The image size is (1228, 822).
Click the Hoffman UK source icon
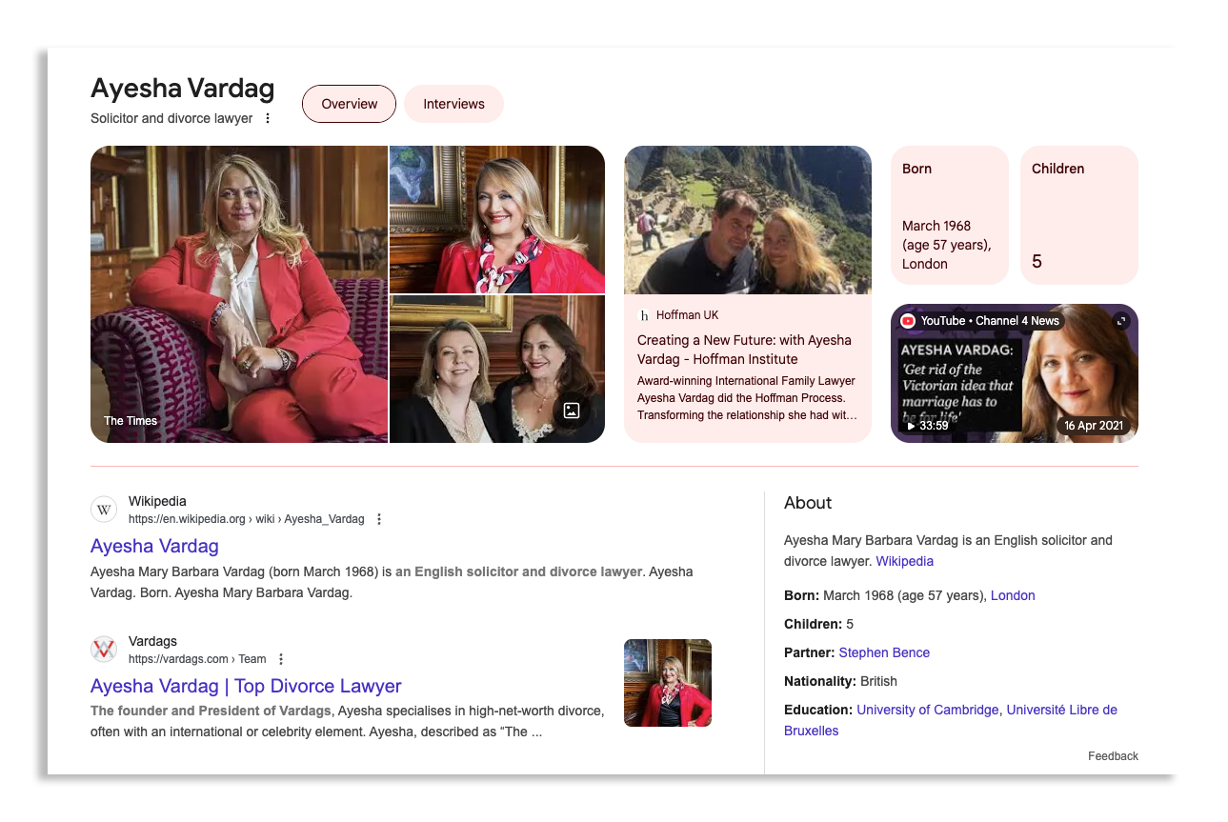pyautogui.click(x=644, y=315)
